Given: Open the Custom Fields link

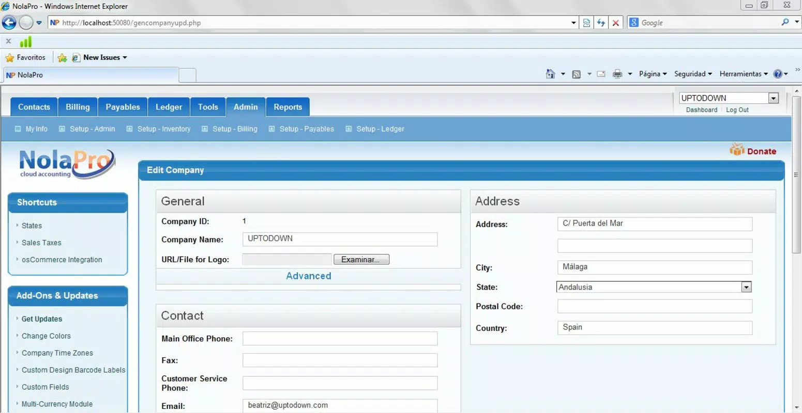Looking at the screenshot, I should 45,387.
